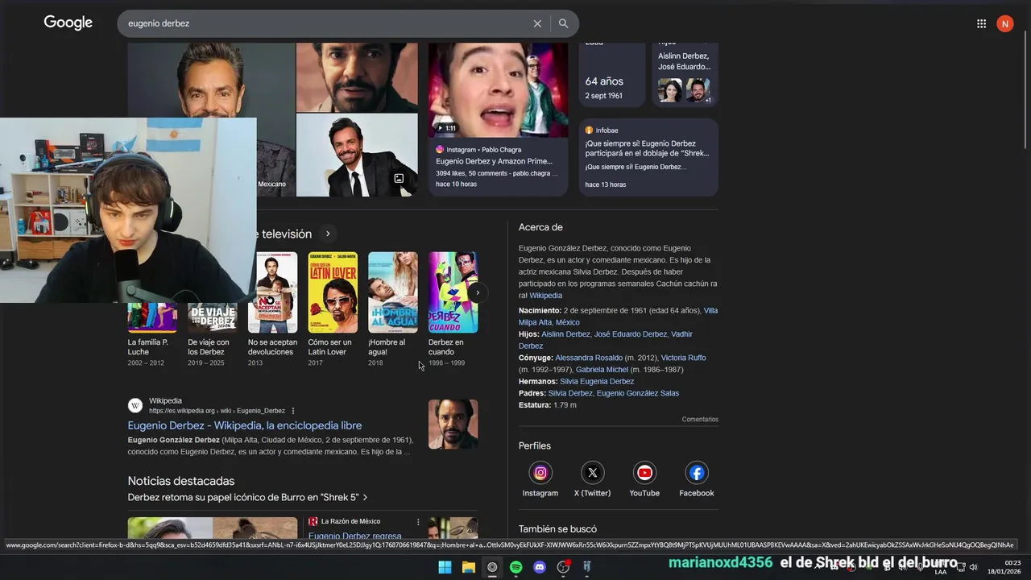Open the Eugenio González Salas link
The width and height of the screenshot is (1031, 580).
(638, 393)
